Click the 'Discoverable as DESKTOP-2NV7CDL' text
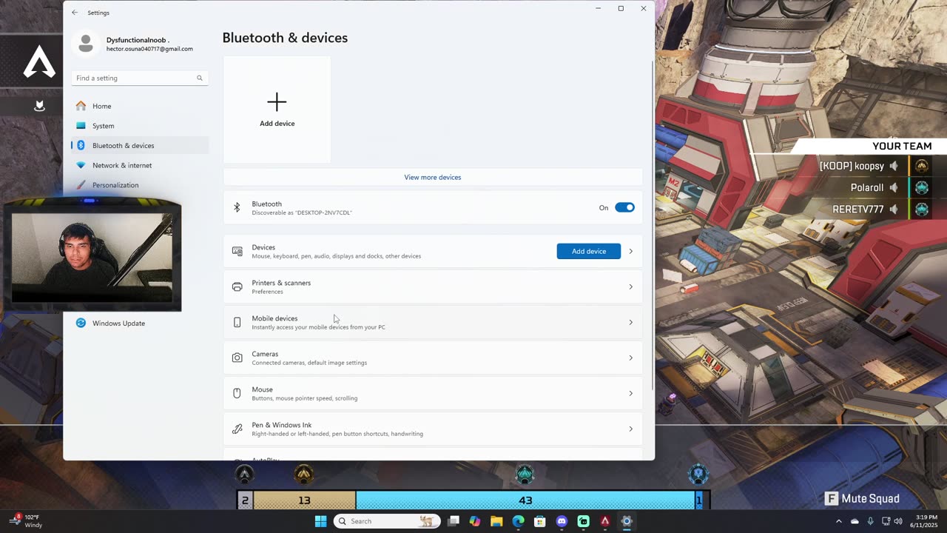947x533 pixels. (302, 212)
